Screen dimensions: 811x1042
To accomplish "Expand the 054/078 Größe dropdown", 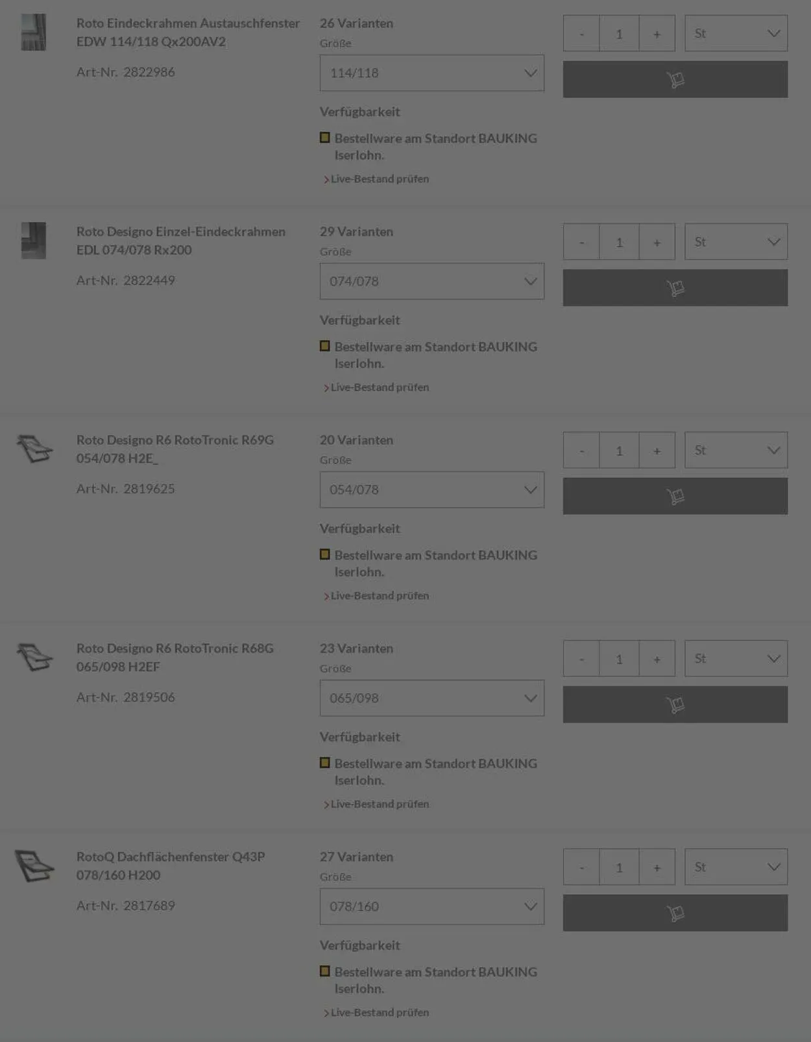I will coord(431,490).
